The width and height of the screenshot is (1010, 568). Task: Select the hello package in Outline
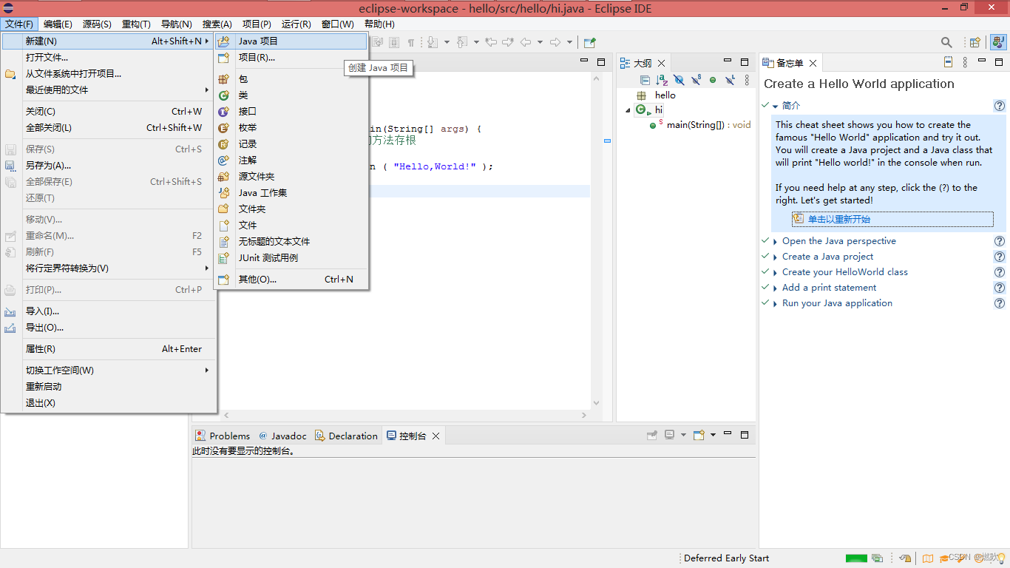click(665, 95)
